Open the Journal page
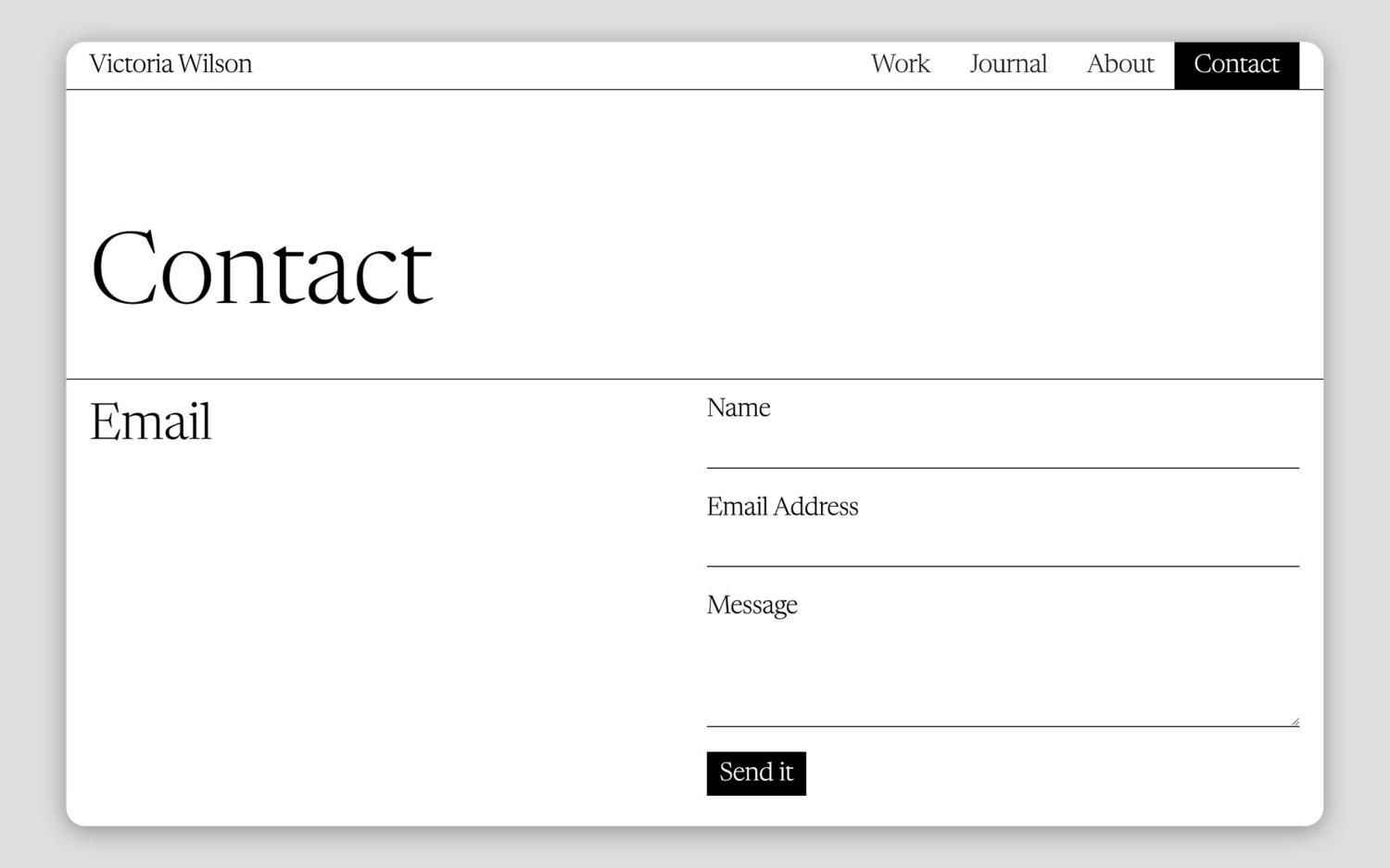Screen dimensions: 1390x868 [x=1007, y=64]
